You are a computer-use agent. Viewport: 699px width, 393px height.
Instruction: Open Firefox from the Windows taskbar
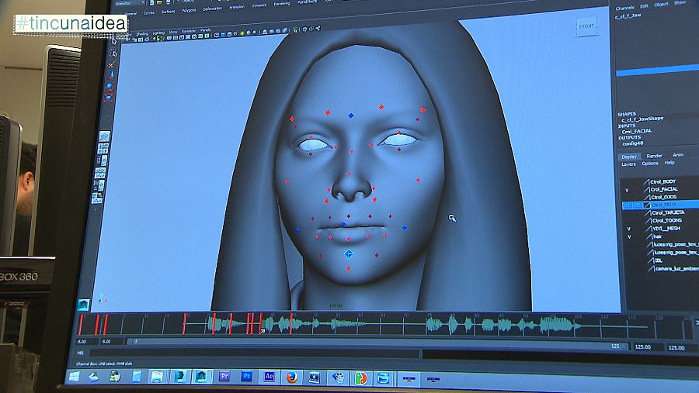[x=291, y=377]
